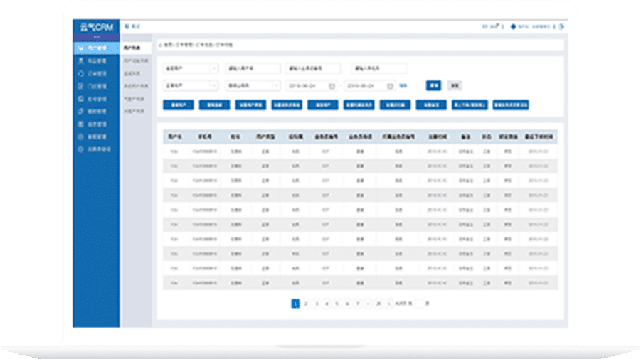This screenshot has height=359, width=641.
Task: Open the end date picker calendar icon
Action: (x=390, y=86)
